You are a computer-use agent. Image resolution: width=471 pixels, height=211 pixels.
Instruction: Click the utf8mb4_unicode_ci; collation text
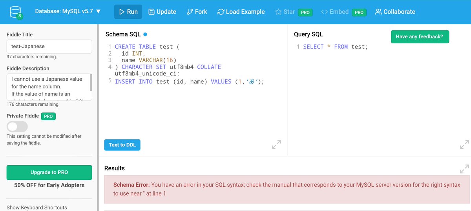(147, 74)
